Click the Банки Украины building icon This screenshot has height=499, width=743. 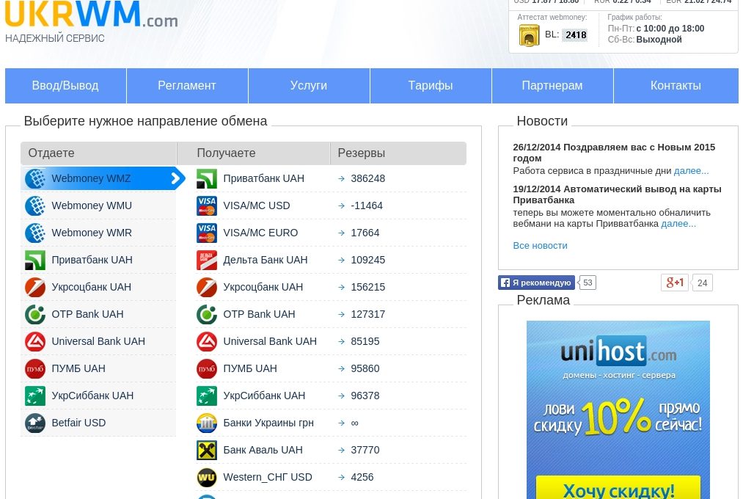tap(207, 423)
